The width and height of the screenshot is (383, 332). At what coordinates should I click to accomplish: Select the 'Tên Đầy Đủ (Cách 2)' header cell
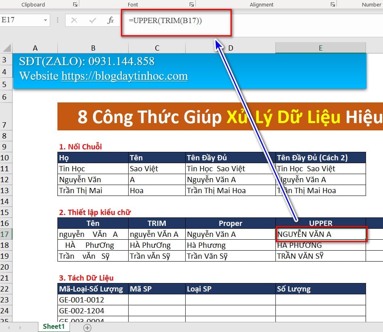pos(320,157)
